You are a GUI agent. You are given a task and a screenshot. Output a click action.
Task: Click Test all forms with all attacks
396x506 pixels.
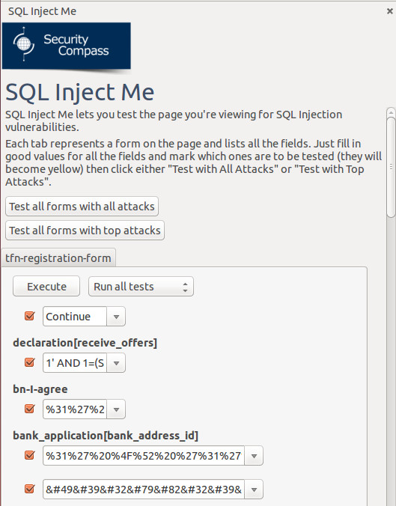tap(82, 206)
